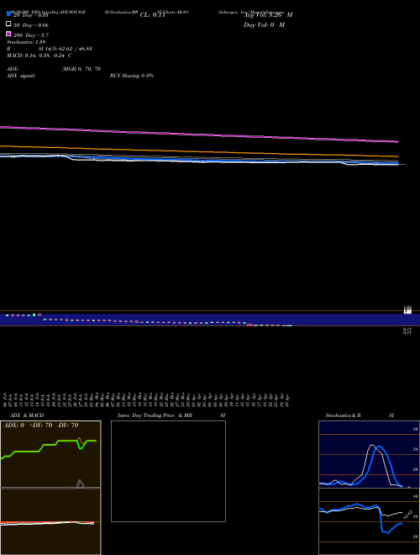Click inside the empty Intra Day price panel
Image resolution: width=420 pixels, height=555 pixels.
[x=168, y=471]
